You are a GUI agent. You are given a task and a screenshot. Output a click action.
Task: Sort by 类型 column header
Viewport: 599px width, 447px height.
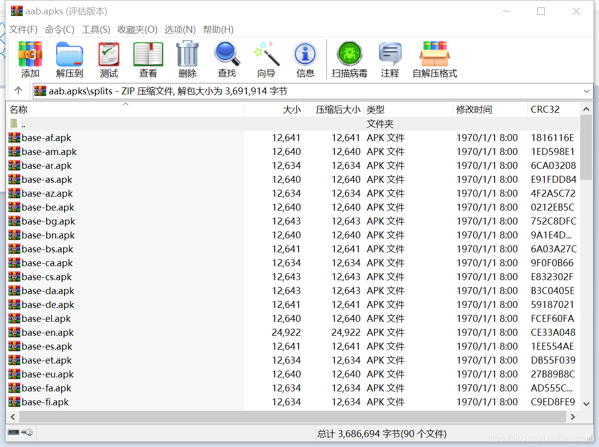coord(408,110)
